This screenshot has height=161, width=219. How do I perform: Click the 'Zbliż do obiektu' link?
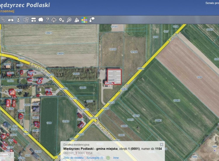coord(73,158)
